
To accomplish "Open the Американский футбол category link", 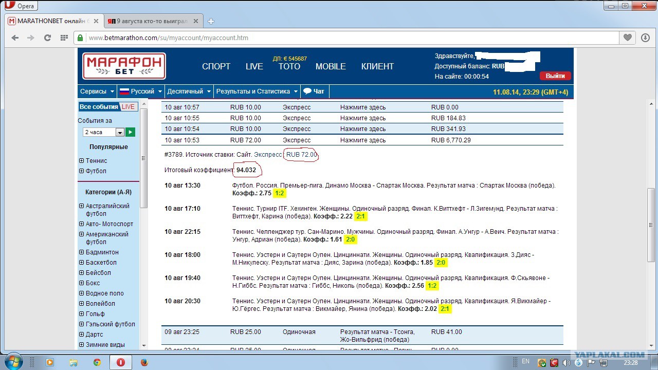I will pyautogui.click(x=107, y=238).
